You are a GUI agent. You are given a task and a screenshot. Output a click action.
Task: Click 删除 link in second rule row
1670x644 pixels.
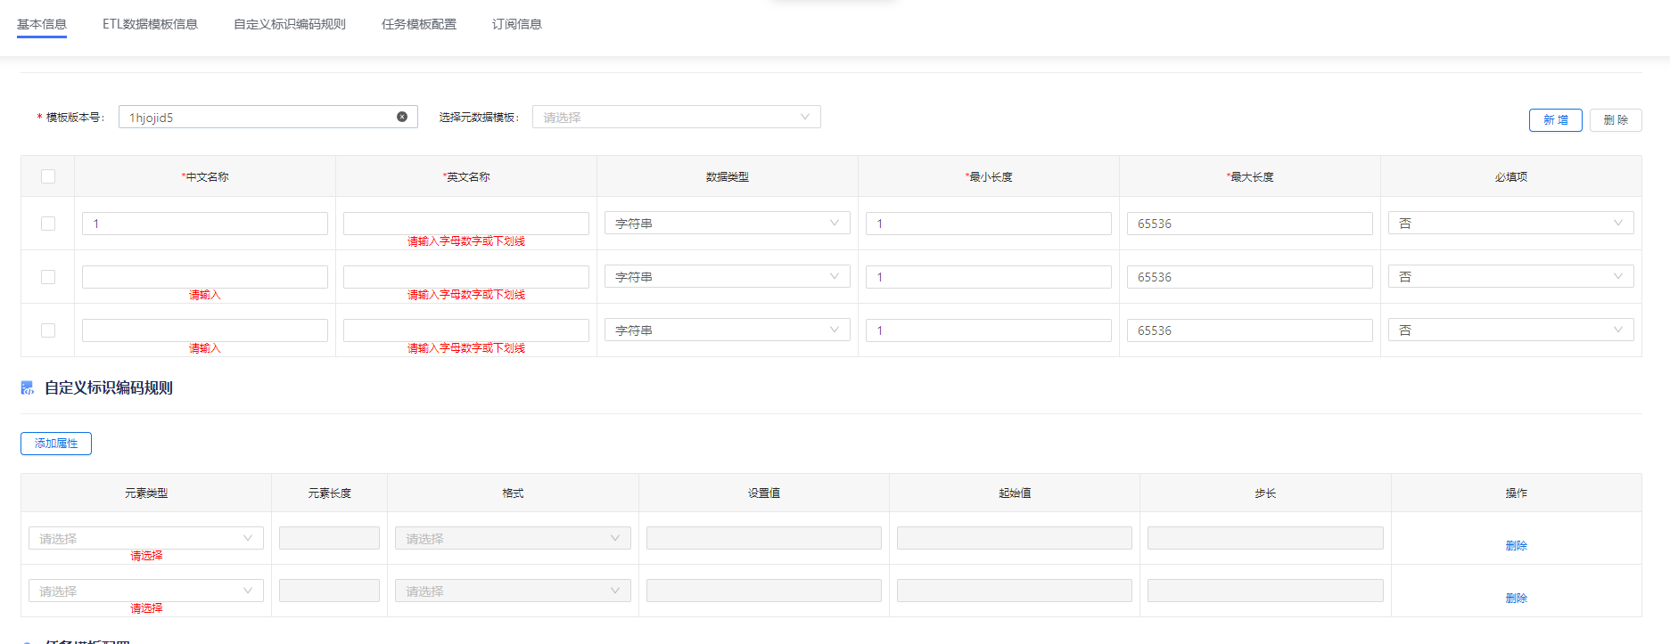(x=1517, y=599)
